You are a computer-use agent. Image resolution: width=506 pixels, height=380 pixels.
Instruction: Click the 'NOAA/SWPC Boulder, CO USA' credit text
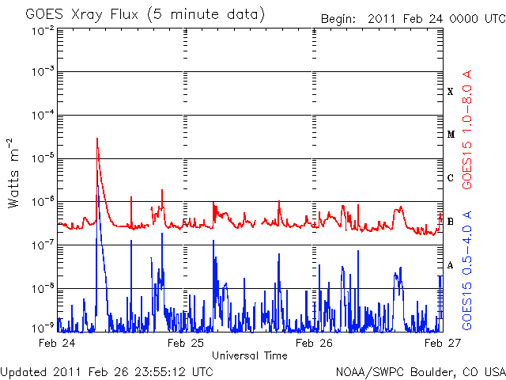coord(420,370)
